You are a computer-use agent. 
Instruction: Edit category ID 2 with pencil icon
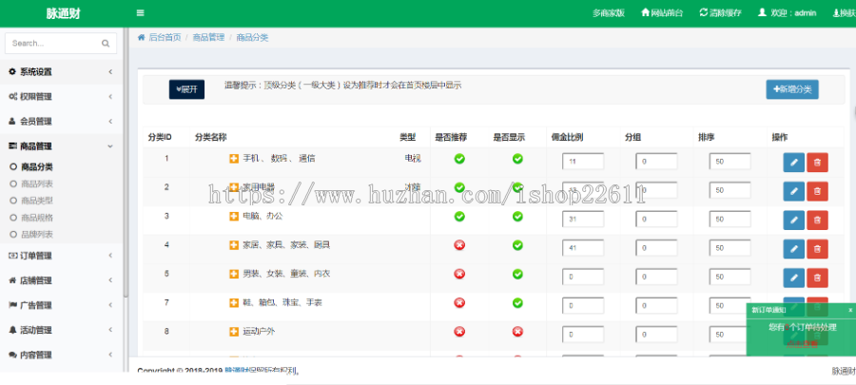[794, 191]
